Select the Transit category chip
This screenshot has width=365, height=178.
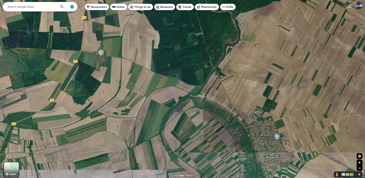click(x=185, y=7)
